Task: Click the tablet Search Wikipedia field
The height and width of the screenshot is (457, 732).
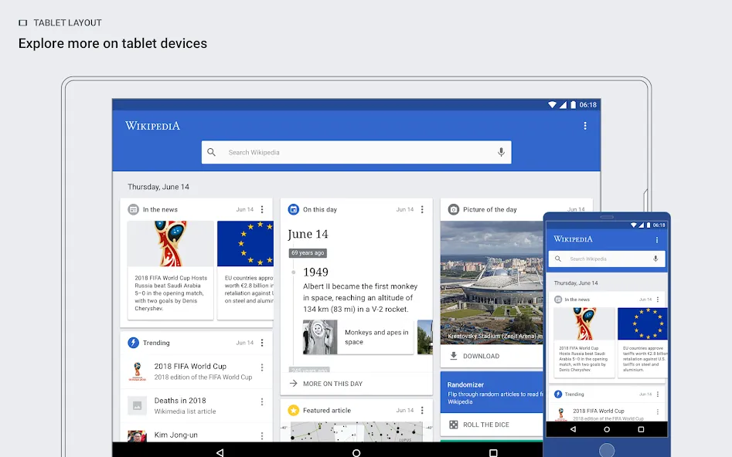Action: point(356,153)
